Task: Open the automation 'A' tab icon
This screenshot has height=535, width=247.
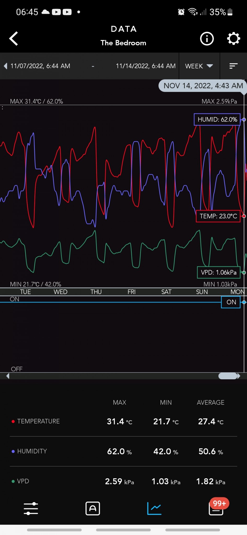Action: 93,508
